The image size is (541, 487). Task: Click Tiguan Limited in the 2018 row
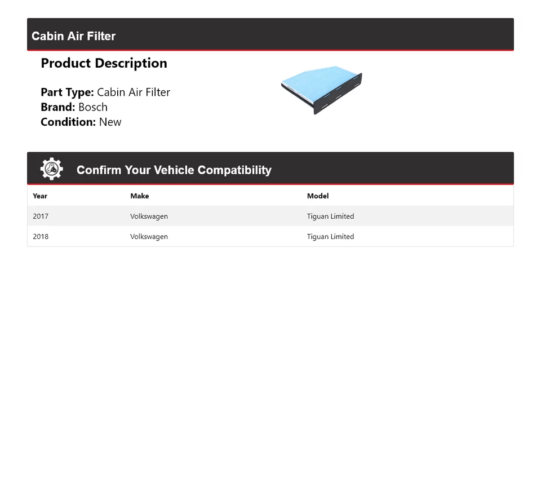coord(331,237)
